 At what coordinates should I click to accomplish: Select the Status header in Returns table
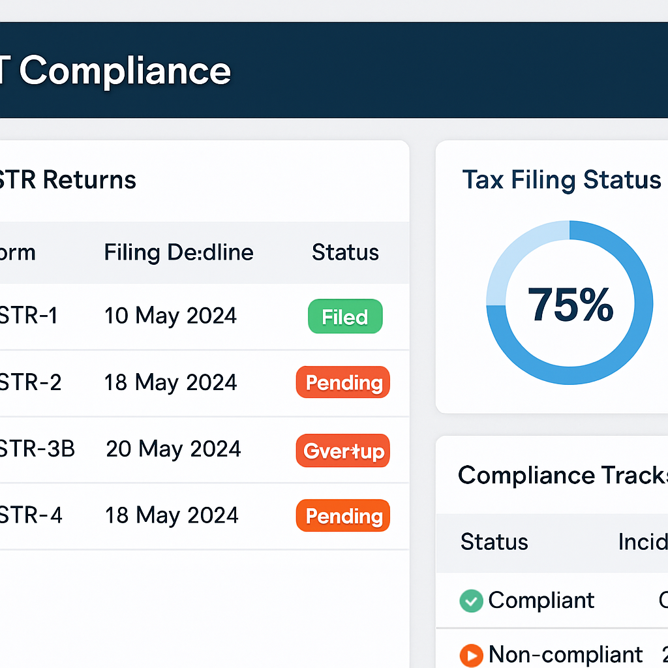(x=346, y=252)
